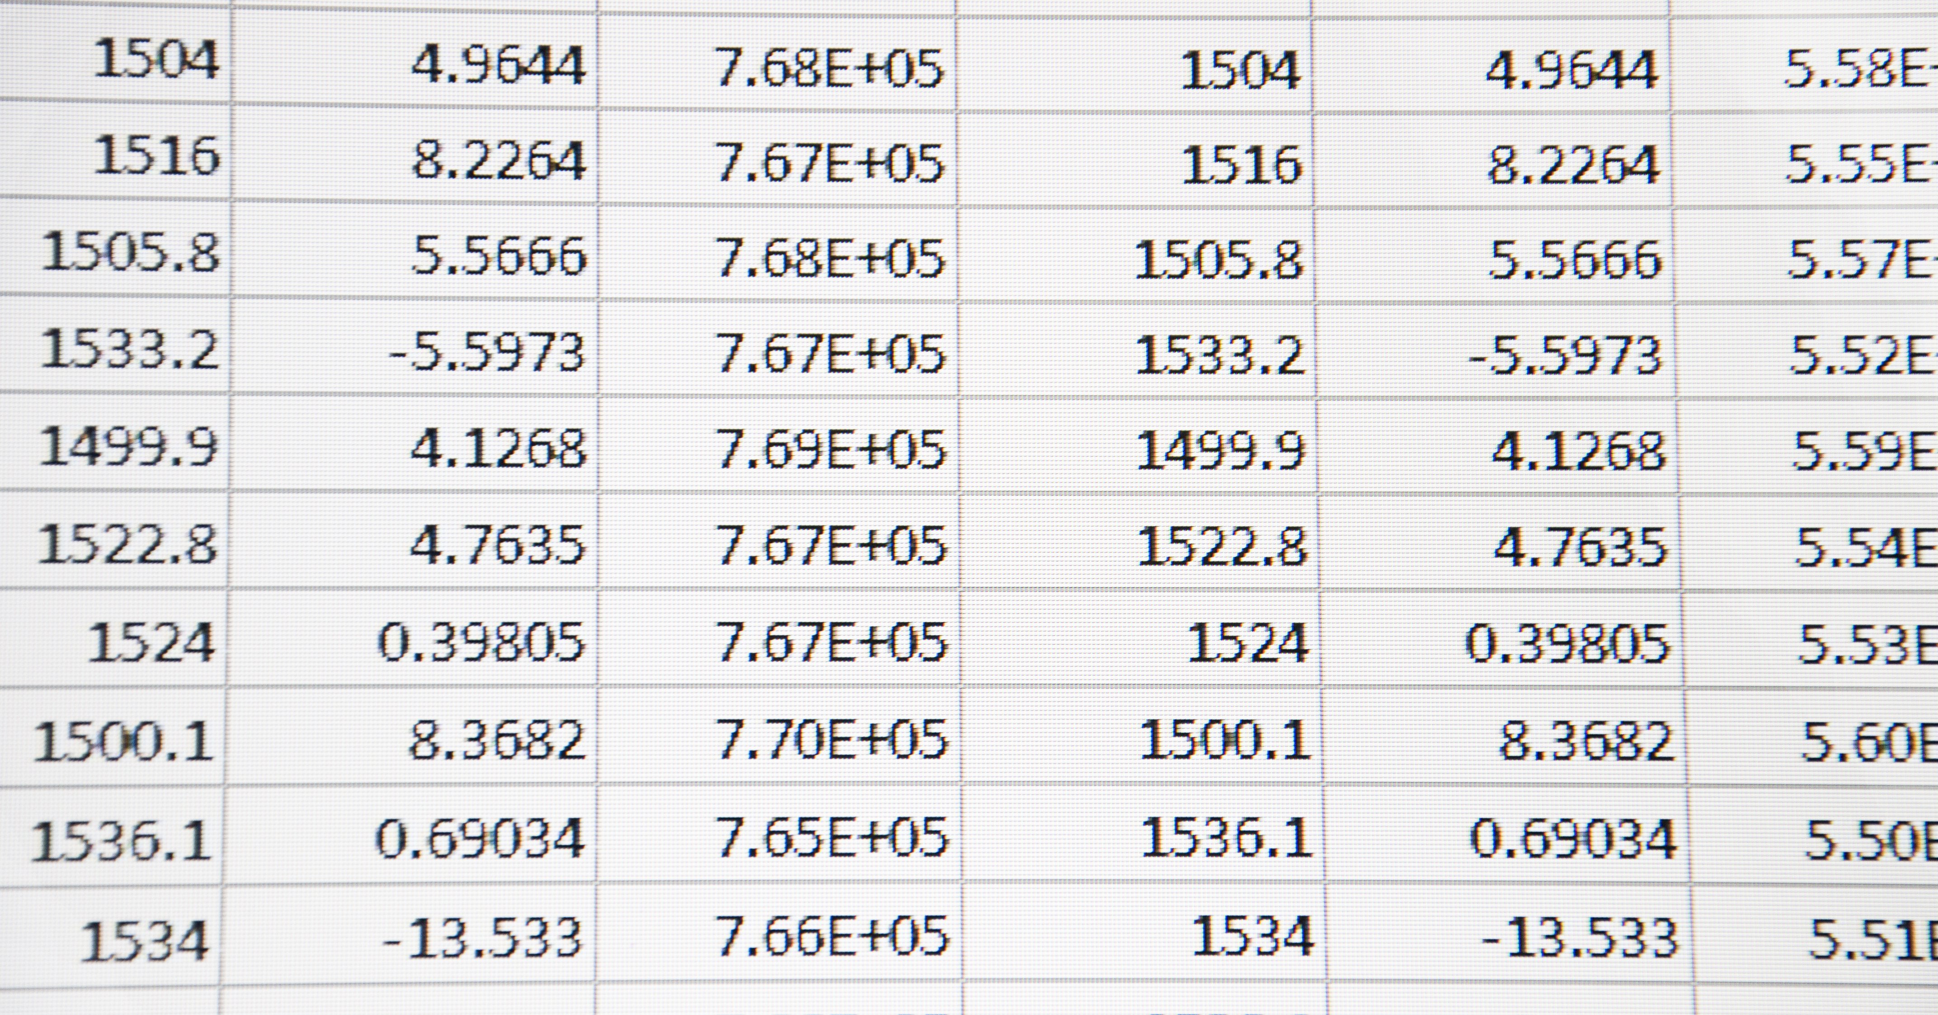Click the cell showing 7.70E+05
This screenshot has width=1938, height=1015.
(832, 739)
